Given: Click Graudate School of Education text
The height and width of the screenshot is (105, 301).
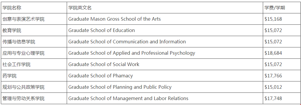Looking at the screenshot, I should click(102, 30).
